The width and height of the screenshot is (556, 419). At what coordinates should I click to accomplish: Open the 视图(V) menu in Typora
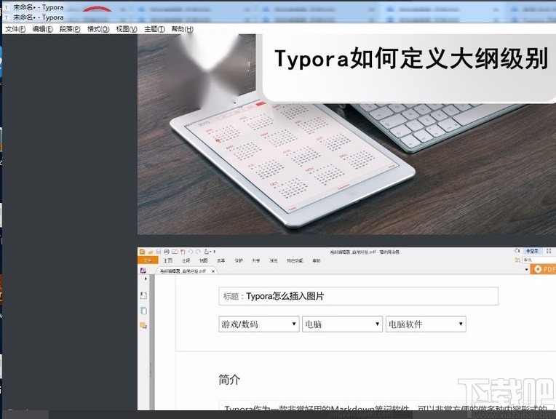point(127,29)
